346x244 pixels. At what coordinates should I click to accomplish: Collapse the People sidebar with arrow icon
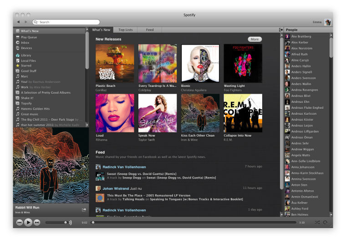pos(281,30)
